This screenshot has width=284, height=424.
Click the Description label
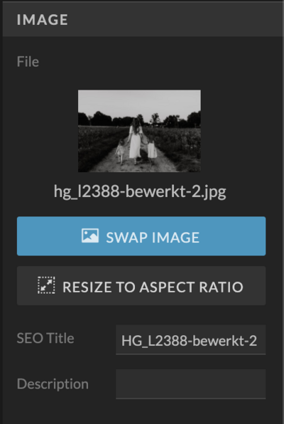coord(53,384)
